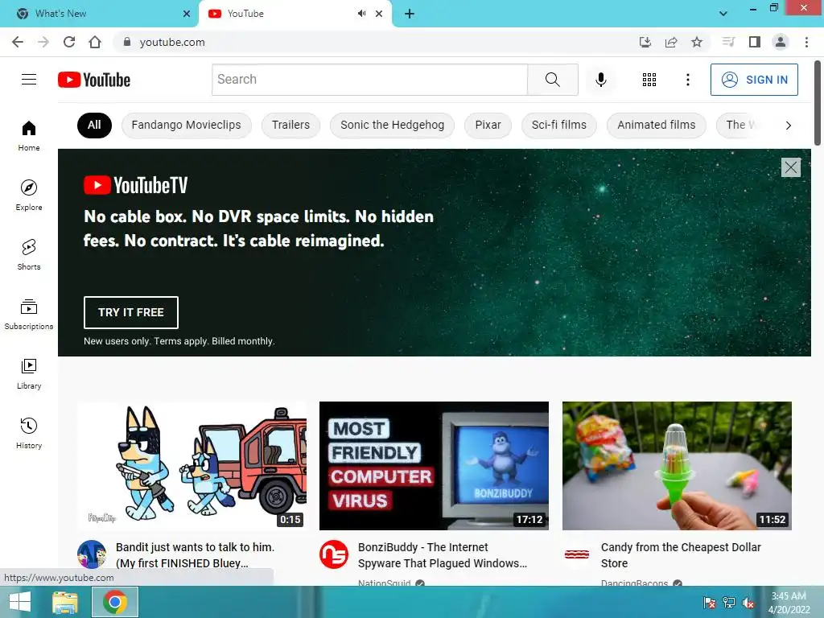The image size is (824, 618).
Task: Open Explore in sidebar
Action: 29,195
